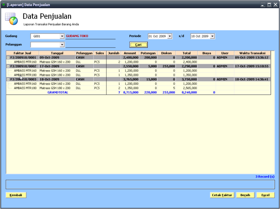Click the GRANDTOTAL label

tap(58, 92)
